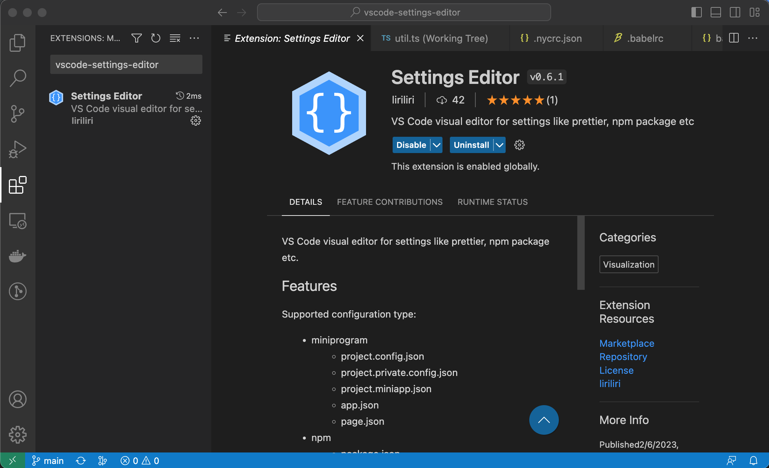Open the Marketplace link for extension
The image size is (769, 468).
coord(627,343)
